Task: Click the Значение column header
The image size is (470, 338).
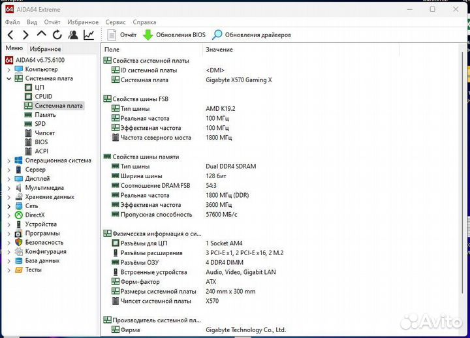Action: pos(301,50)
